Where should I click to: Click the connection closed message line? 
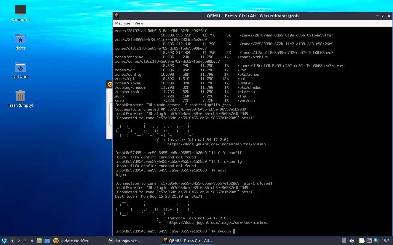tap(193, 183)
